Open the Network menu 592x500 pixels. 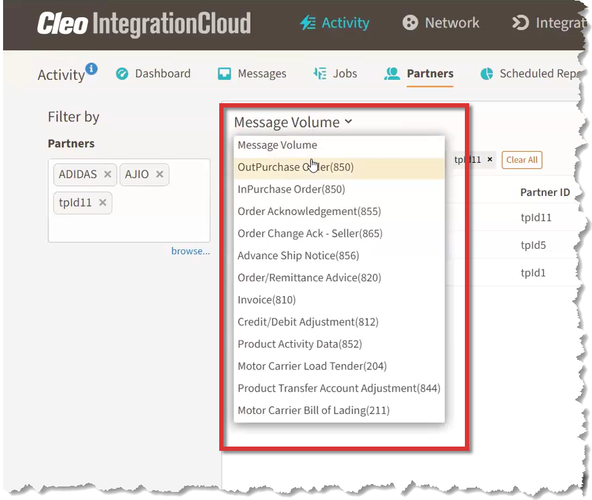tap(440, 23)
